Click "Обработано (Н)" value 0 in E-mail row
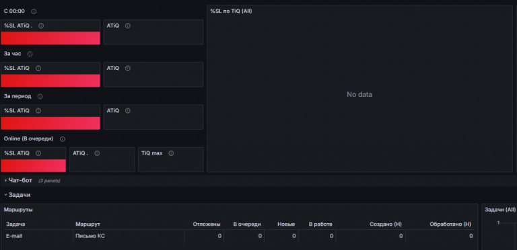The image size is (517, 250). pyautogui.click(x=471, y=236)
